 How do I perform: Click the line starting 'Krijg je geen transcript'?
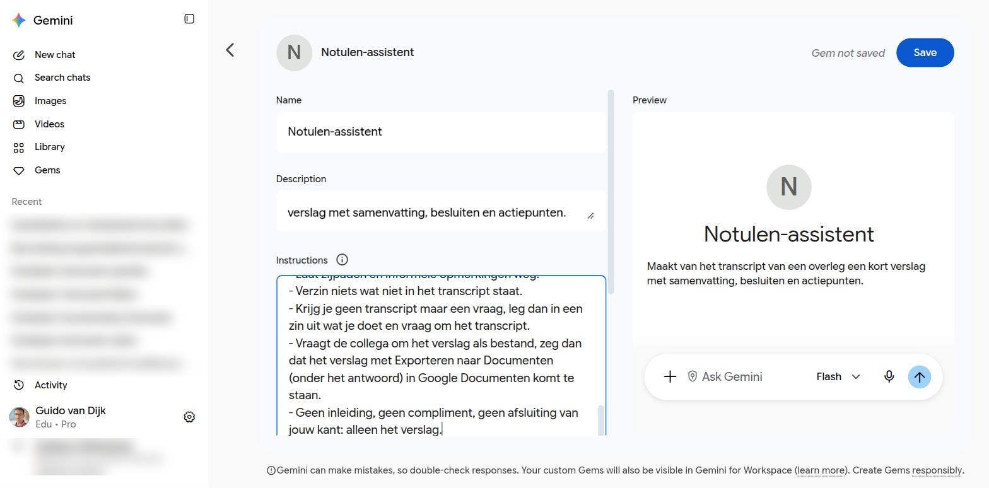pyautogui.click(x=435, y=317)
